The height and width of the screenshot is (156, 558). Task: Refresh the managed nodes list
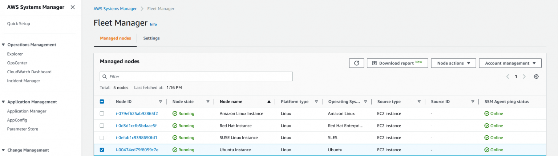tap(356, 63)
